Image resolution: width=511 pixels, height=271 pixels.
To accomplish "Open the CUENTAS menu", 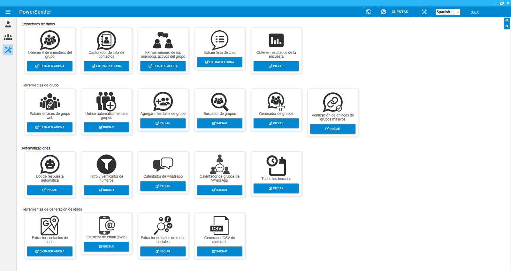I will [400, 12].
